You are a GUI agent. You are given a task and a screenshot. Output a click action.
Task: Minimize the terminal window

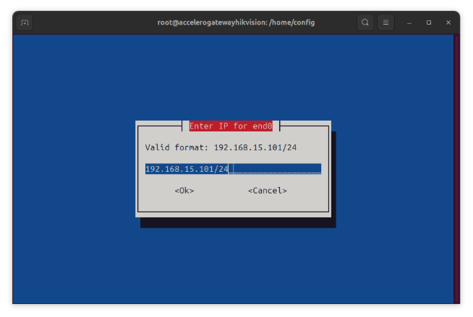409,22
